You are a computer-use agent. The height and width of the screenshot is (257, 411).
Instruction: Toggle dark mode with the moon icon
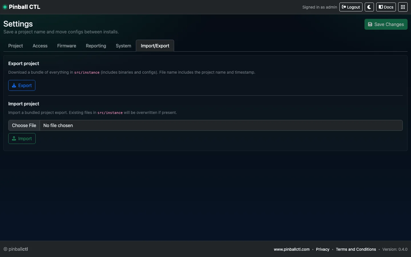pyautogui.click(x=369, y=7)
